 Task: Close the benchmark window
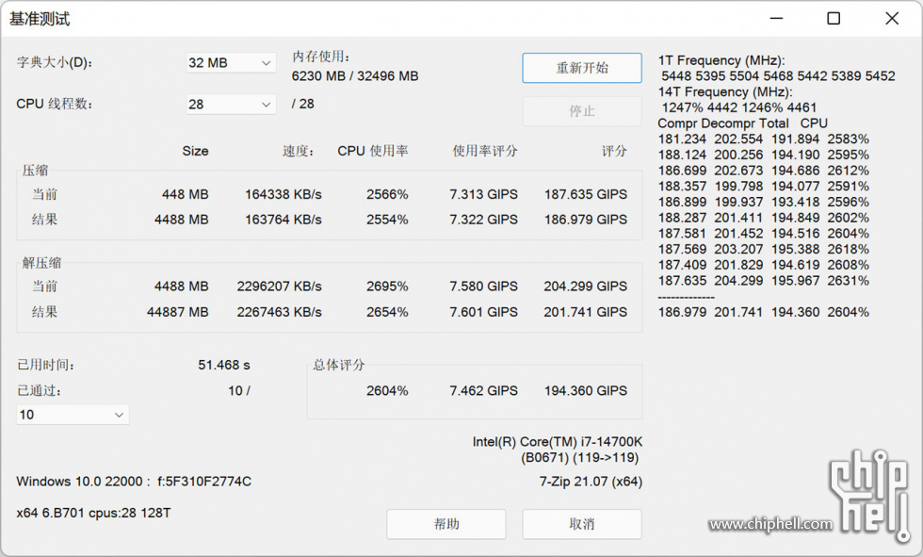point(892,18)
